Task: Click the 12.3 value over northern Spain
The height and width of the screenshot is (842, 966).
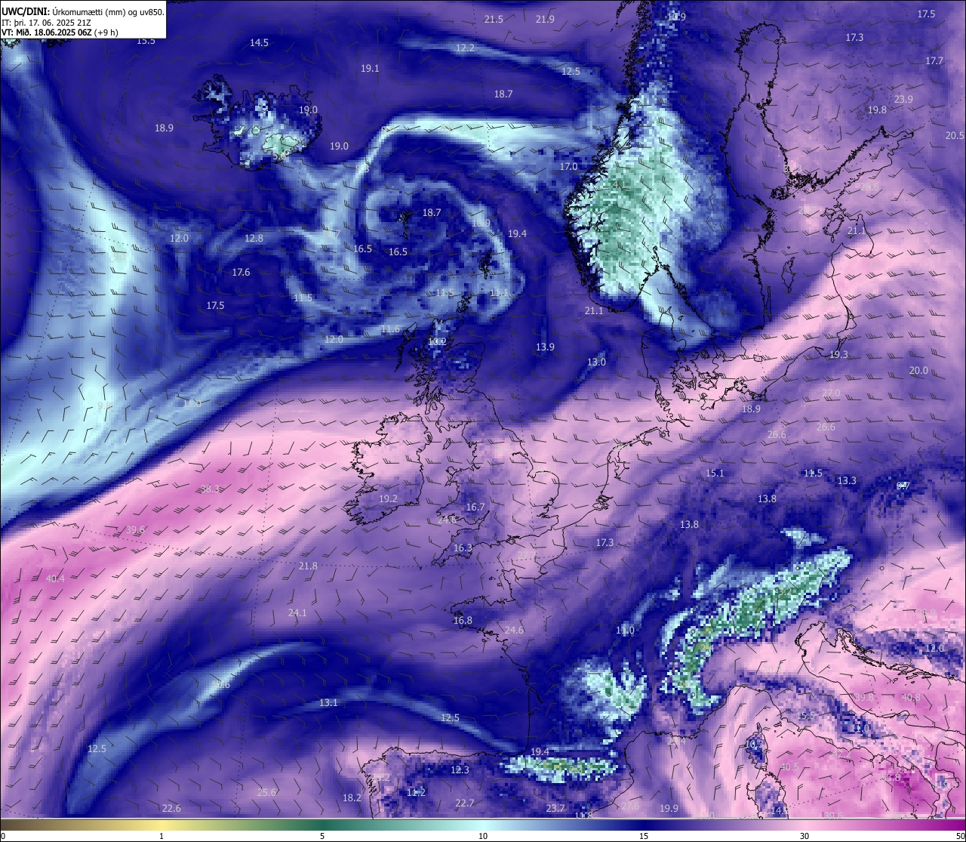Action: point(460,770)
